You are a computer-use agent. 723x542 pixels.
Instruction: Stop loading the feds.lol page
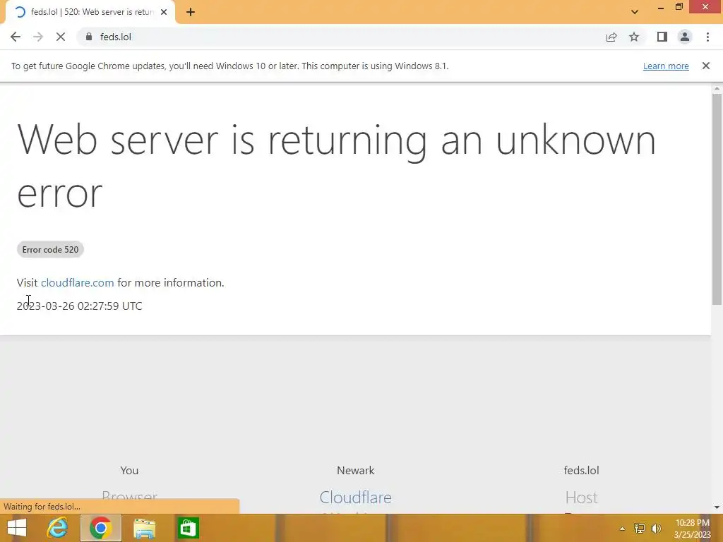tap(61, 37)
